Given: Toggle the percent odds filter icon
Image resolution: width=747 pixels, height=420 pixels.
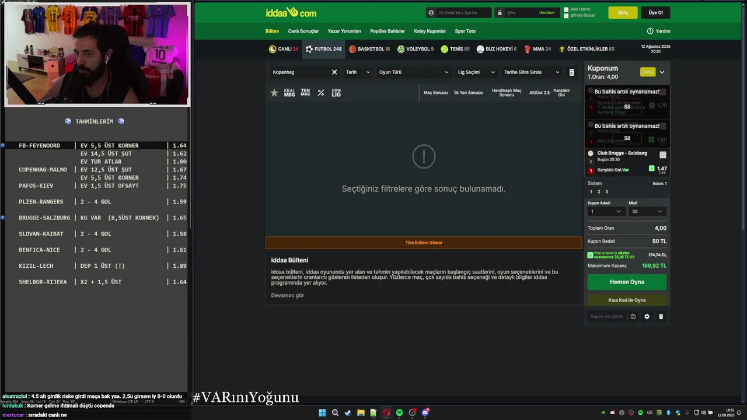Looking at the screenshot, I should (x=321, y=93).
